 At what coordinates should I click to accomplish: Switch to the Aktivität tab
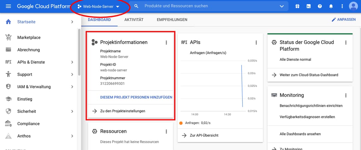(x=134, y=20)
